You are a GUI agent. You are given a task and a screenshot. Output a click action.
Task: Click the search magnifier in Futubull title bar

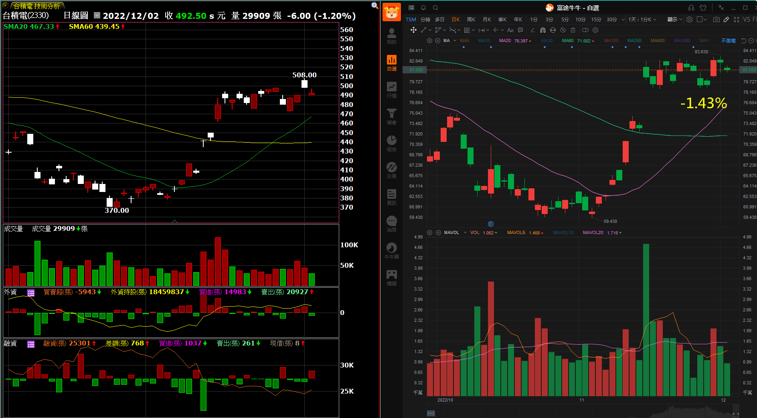(435, 8)
